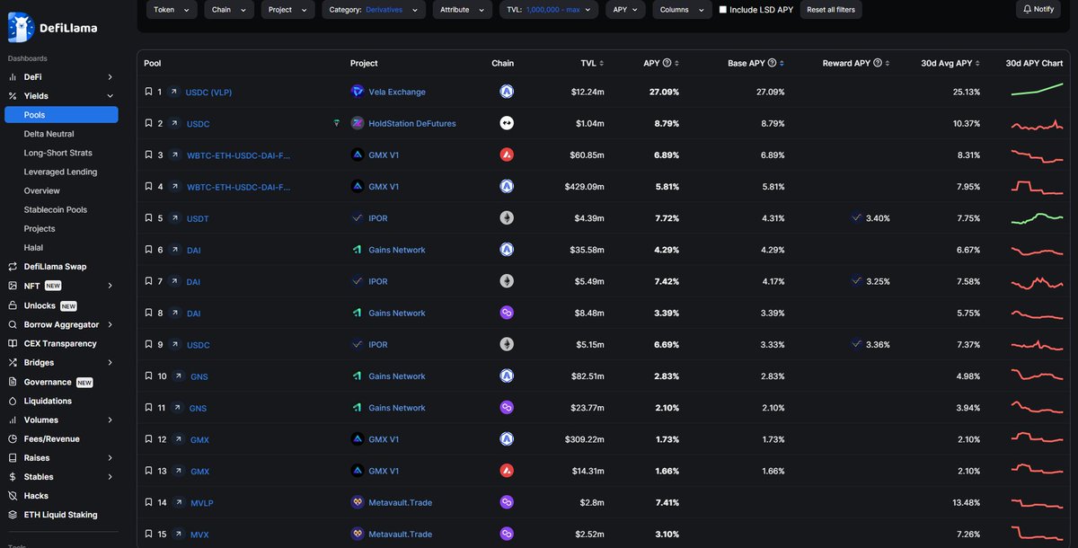The image size is (1078, 548).
Task: Open external link arrow for row 14 MVLP
Action: 177,502
